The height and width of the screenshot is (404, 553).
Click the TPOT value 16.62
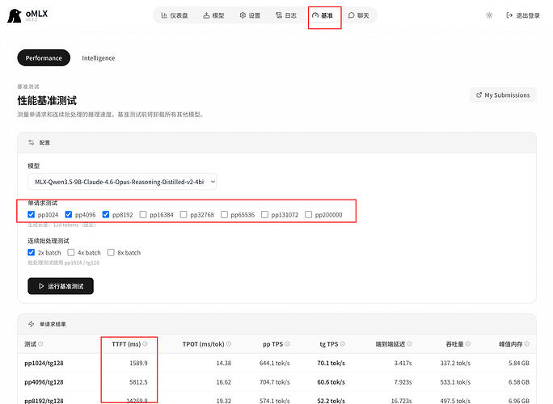tap(224, 382)
